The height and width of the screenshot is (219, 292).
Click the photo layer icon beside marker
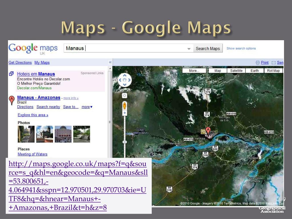[x=203, y=132]
